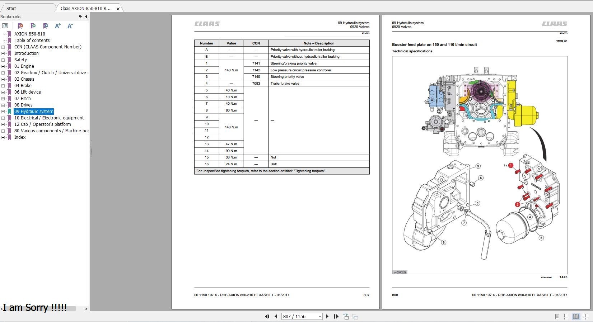This screenshot has width=593, height=322.
Task: Expand all bookmarks with double-arrow icon
Action: click(80, 16)
